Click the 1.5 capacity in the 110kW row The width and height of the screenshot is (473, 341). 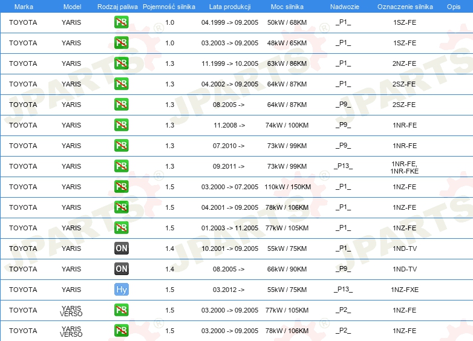click(170, 187)
